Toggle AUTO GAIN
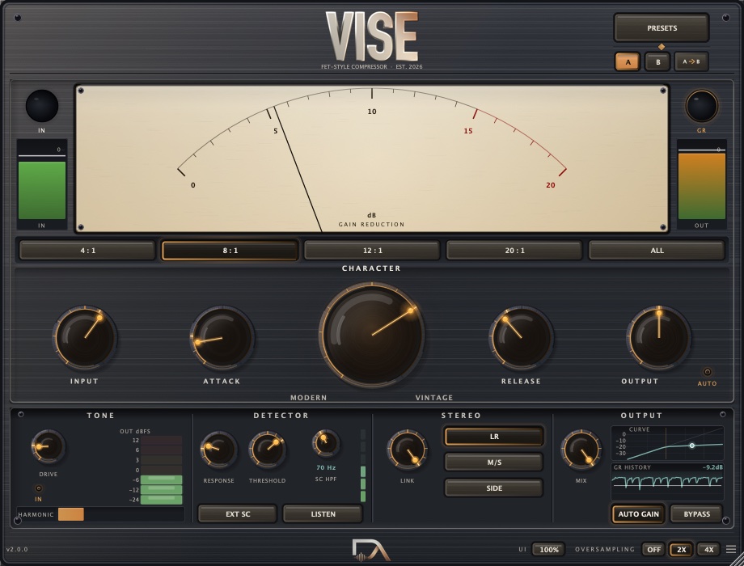This screenshot has width=744, height=566. (638, 513)
